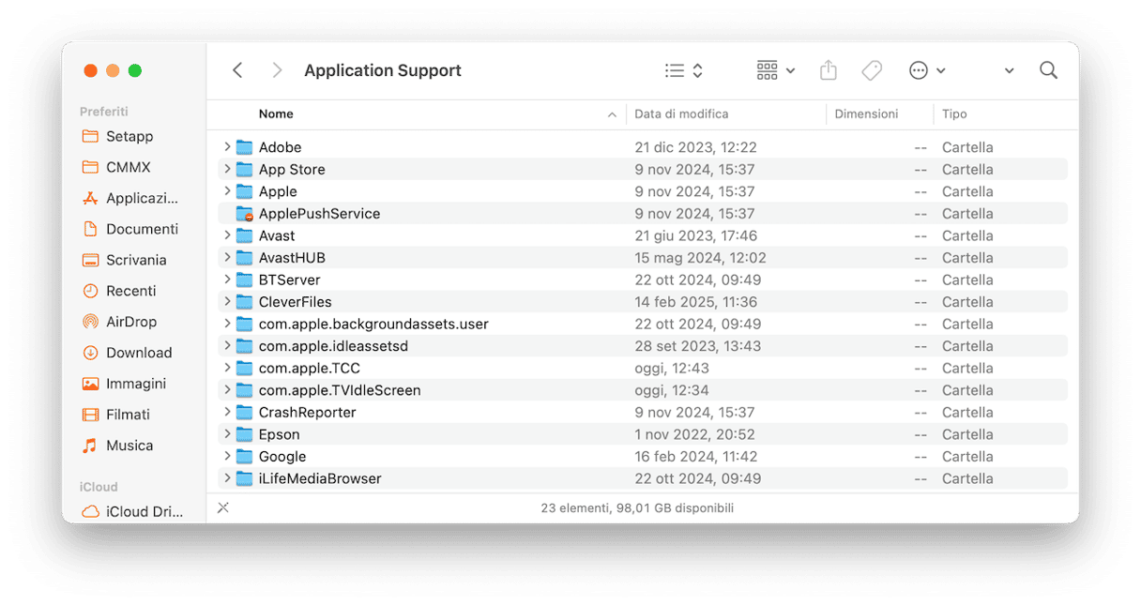This screenshot has height=605, width=1141.
Task: Expand the com.apple.backgroundassets.user folder
Action: [227, 324]
